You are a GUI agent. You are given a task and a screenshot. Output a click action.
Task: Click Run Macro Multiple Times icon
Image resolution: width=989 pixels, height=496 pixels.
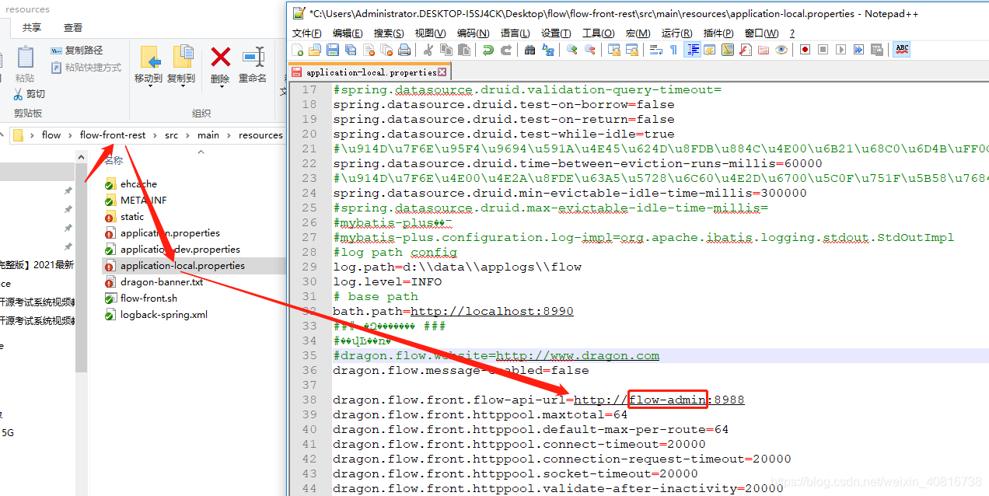pos(858,50)
